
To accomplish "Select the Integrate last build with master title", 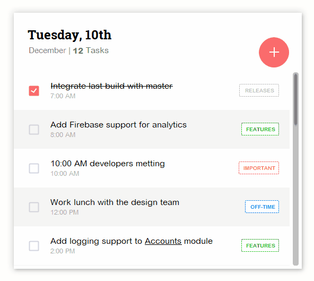I will (111, 86).
